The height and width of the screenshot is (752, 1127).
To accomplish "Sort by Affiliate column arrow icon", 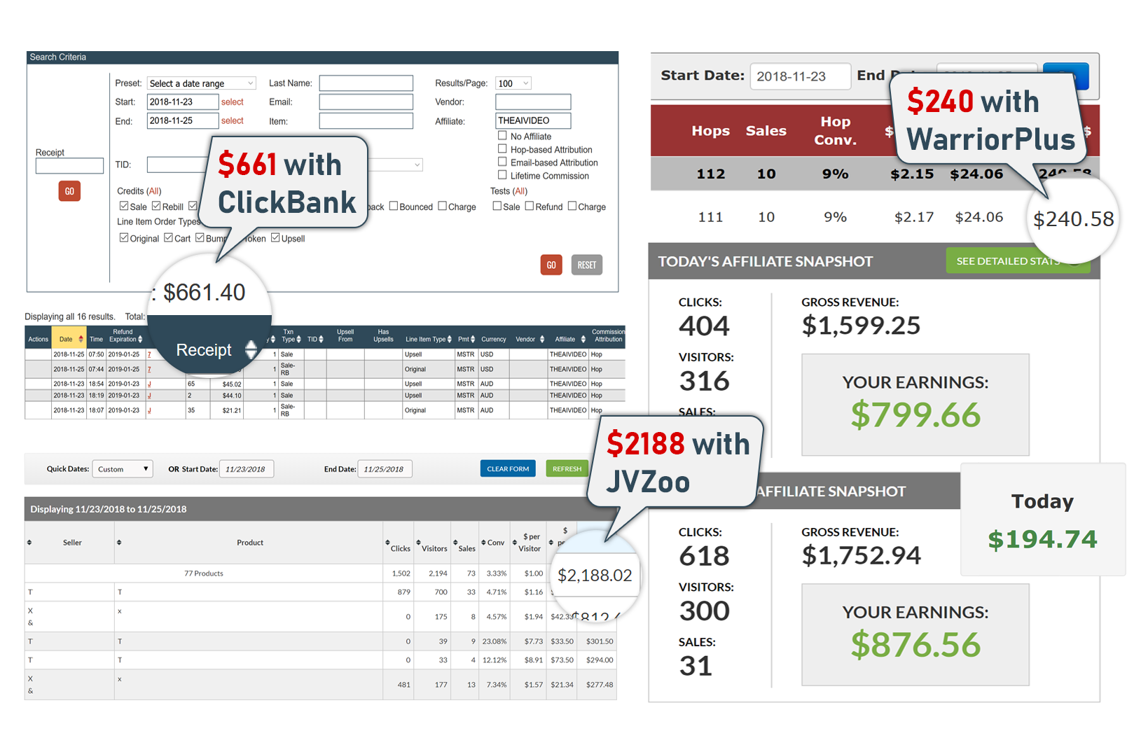I will pyautogui.click(x=583, y=339).
